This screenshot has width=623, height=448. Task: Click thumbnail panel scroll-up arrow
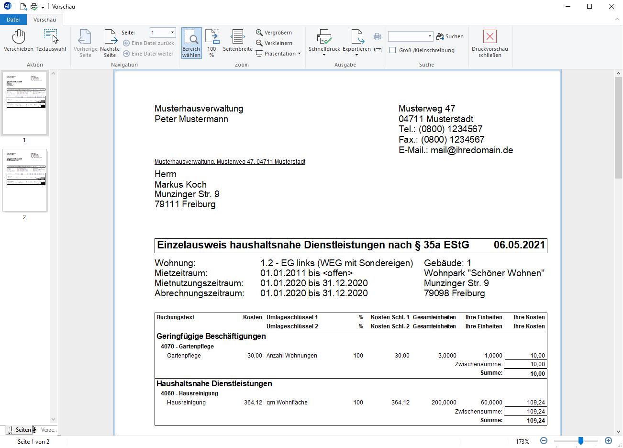(54, 73)
